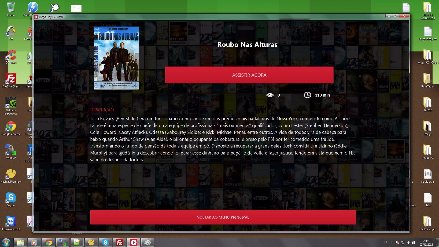The image size is (439, 247).
Task: Select the WinSCP desktop icon
Action: (x=11, y=152)
